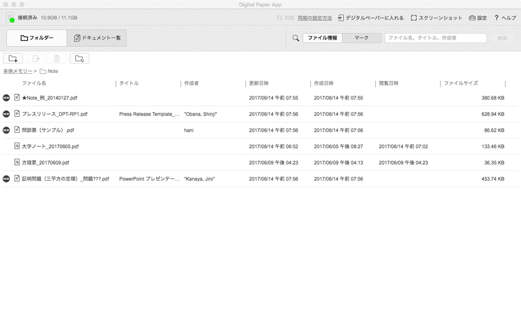This screenshot has width=521, height=324.
Task: Click the file name search field
Action: click(435, 38)
